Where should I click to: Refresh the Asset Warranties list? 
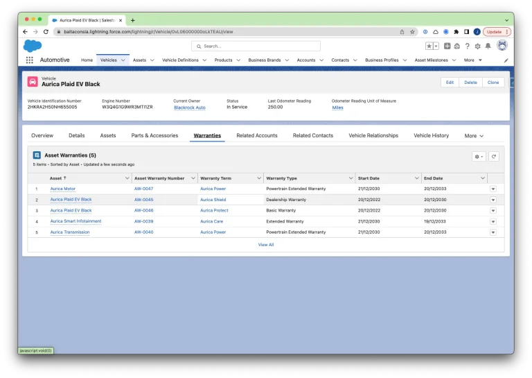click(494, 157)
